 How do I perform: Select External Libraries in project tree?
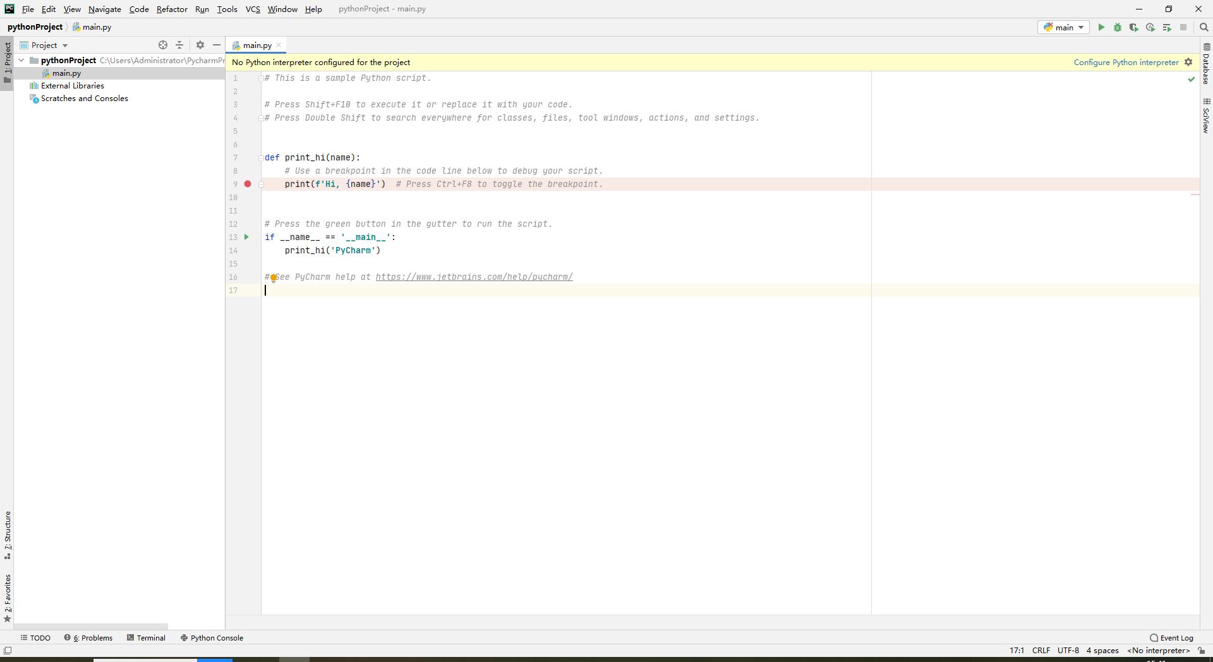click(72, 86)
